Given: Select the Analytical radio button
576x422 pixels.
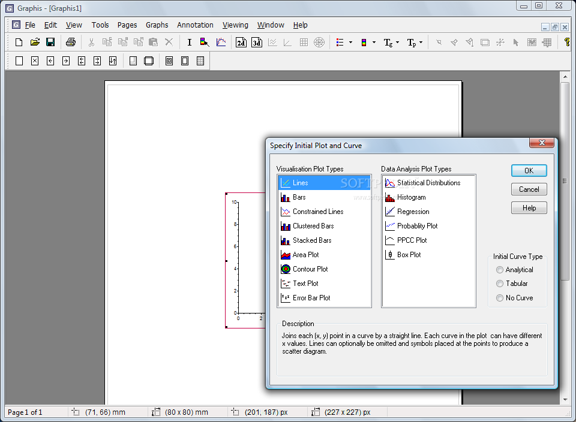Looking at the screenshot, I should (x=500, y=270).
